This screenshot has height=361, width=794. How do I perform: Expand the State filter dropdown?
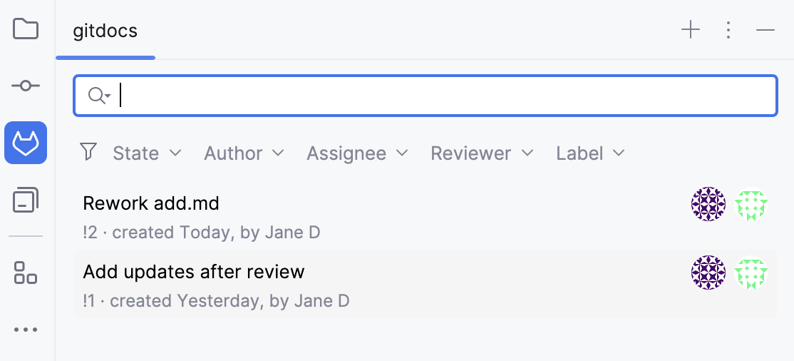coord(147,153)
